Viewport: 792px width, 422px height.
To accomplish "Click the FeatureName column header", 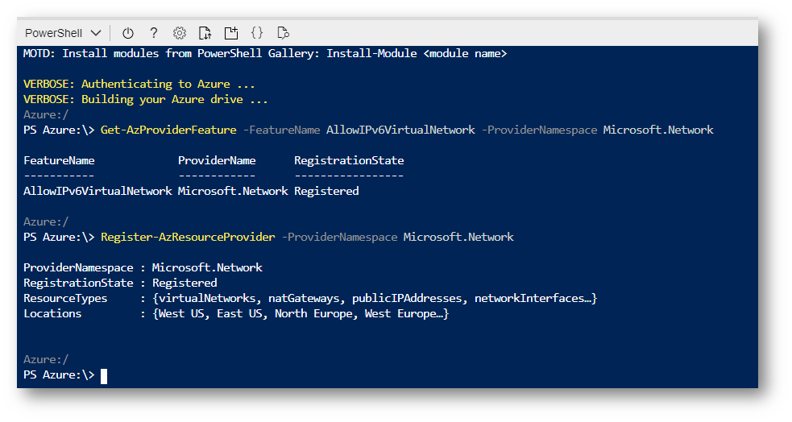I will pyautogui.click(x=59, y=161).
